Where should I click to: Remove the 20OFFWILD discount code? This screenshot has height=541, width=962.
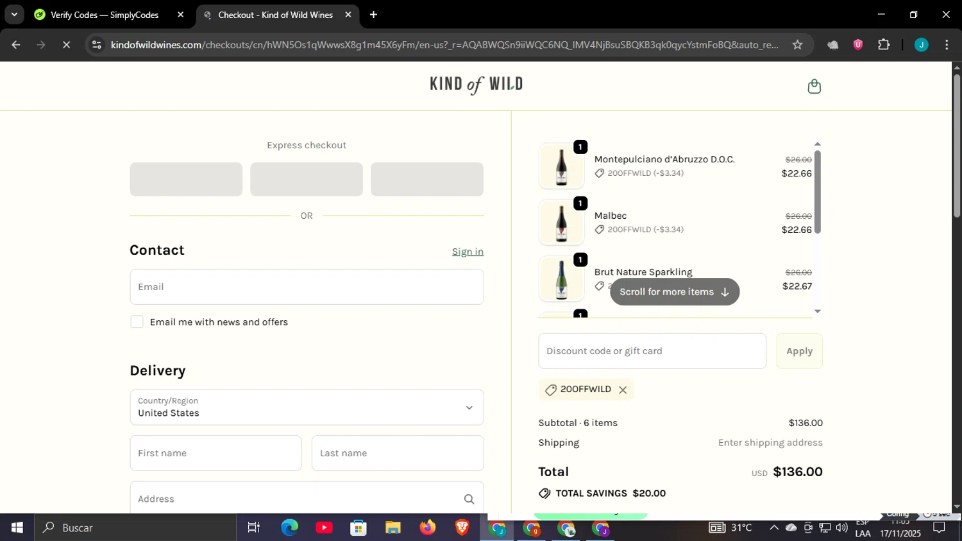pyautogui.click(x=623, y=390)
